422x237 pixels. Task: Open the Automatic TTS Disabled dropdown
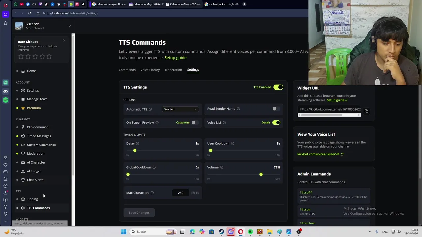[x=180, y=109]
